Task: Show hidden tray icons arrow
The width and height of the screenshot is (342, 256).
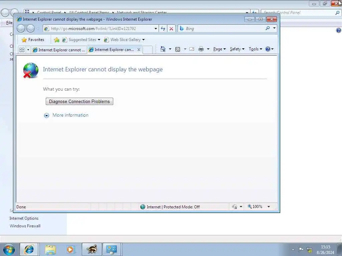Action: (x=293, y=250)
